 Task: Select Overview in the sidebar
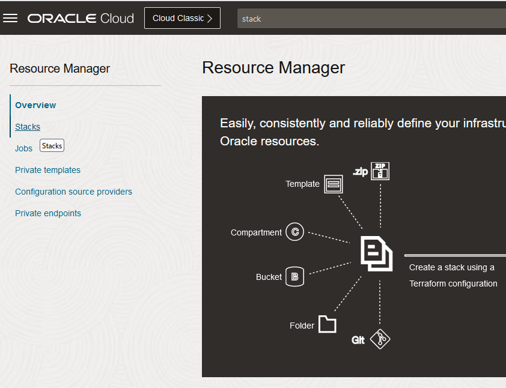(35, 105)
